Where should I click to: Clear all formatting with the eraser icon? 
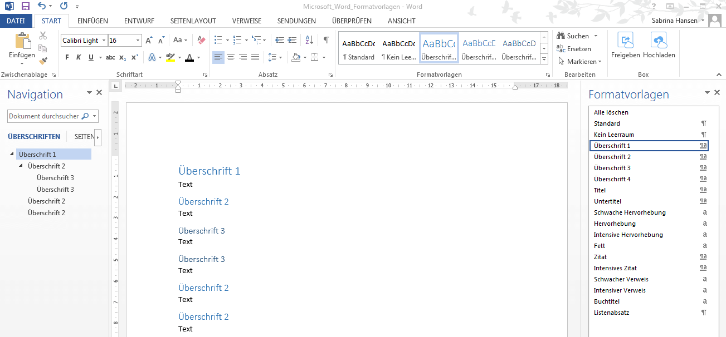(201, 41)
